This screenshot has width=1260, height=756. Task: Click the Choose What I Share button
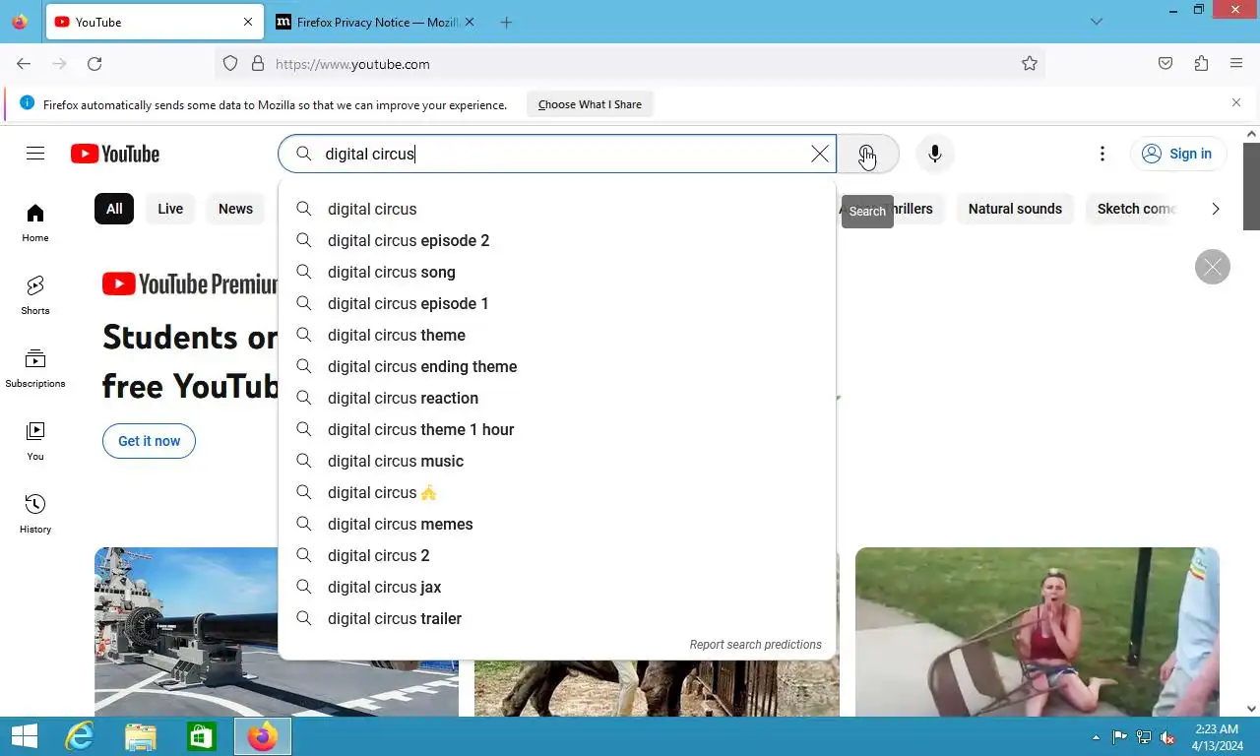pyautogui.click(x=590, y=104)
